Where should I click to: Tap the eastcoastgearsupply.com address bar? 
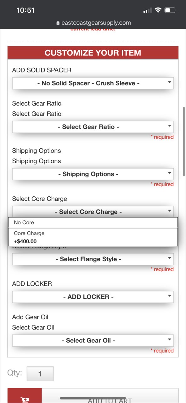click(93, 23)
